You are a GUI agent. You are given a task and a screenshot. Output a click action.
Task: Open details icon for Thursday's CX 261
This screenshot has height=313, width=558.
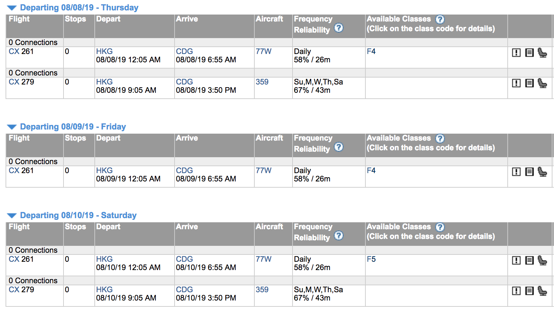point(529,53)
